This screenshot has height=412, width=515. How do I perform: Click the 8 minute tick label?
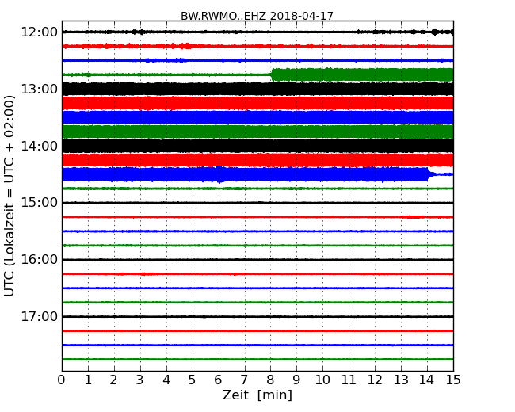click(x=270, y=380)
